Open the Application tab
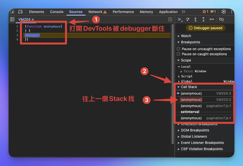The height and width of the screenshot is (166, 243). pos(168,12)
